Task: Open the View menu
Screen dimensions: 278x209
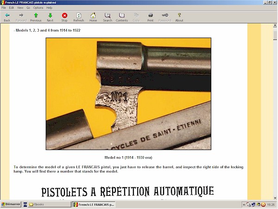Action: click(x=20, y=7)
